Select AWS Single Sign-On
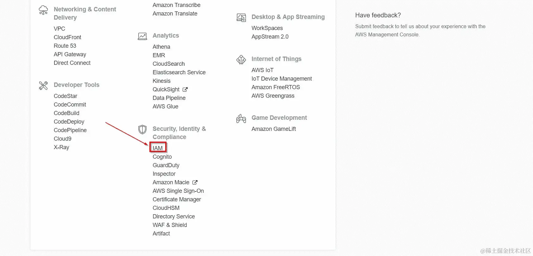The image size is (533, 256). 178,191
